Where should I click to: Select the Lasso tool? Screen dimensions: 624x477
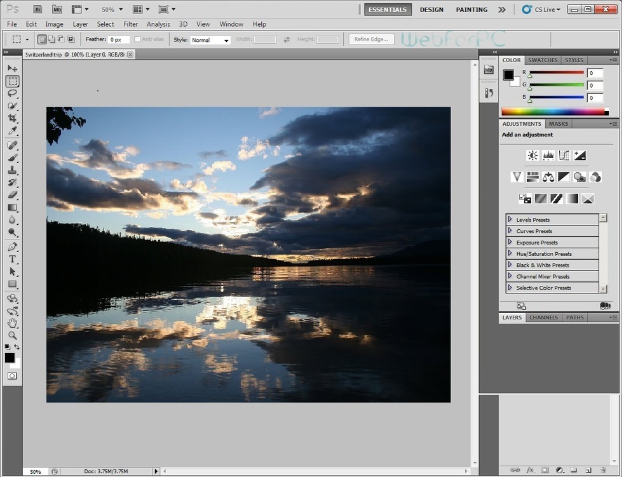[x=12, y=93]
